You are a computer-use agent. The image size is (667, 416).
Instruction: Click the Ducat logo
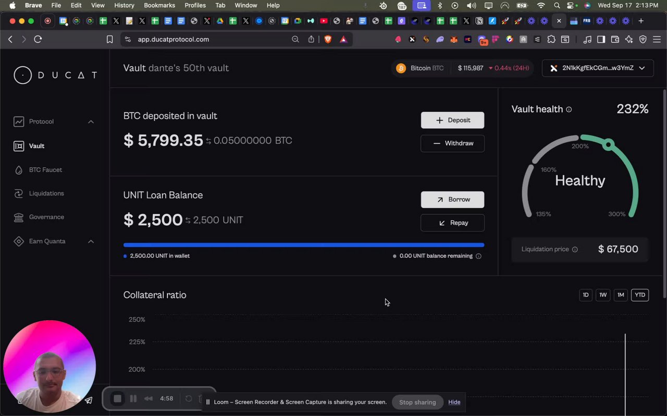click(55, 75)
